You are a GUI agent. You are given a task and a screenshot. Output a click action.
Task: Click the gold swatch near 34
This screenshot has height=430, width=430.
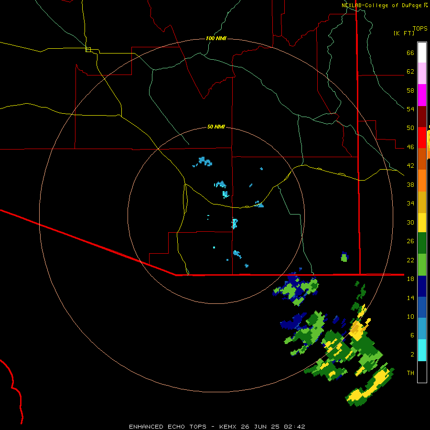[x=422, y=203]
